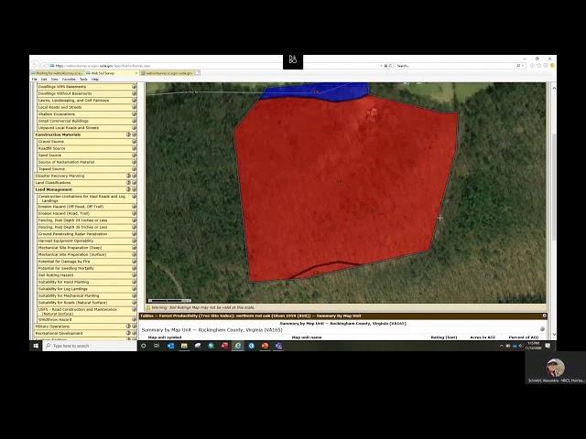Expand Military Operations section chevron
This screenshot has height=439, width=586.
pos(135,327)
